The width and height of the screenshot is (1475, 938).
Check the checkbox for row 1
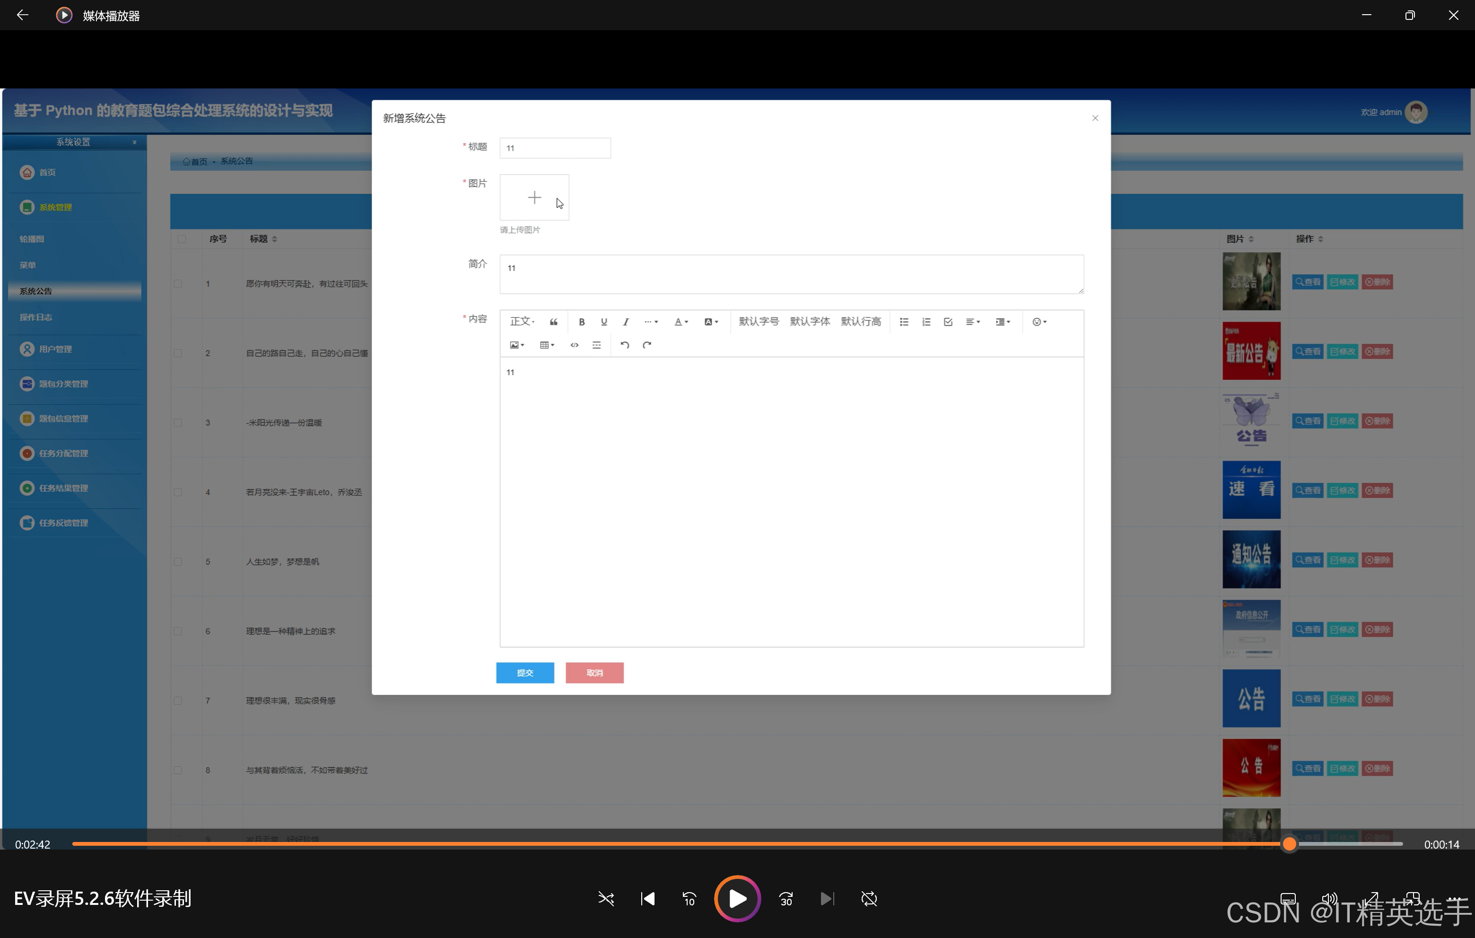tap(178, 284)
